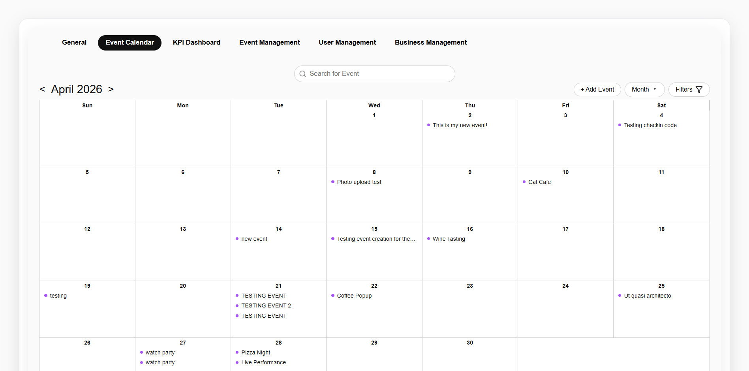Screen dimensions: 749x371
Task: Open 'Ut quasi architecto' event
Action: pyautogui.click(x=648, y=296)
